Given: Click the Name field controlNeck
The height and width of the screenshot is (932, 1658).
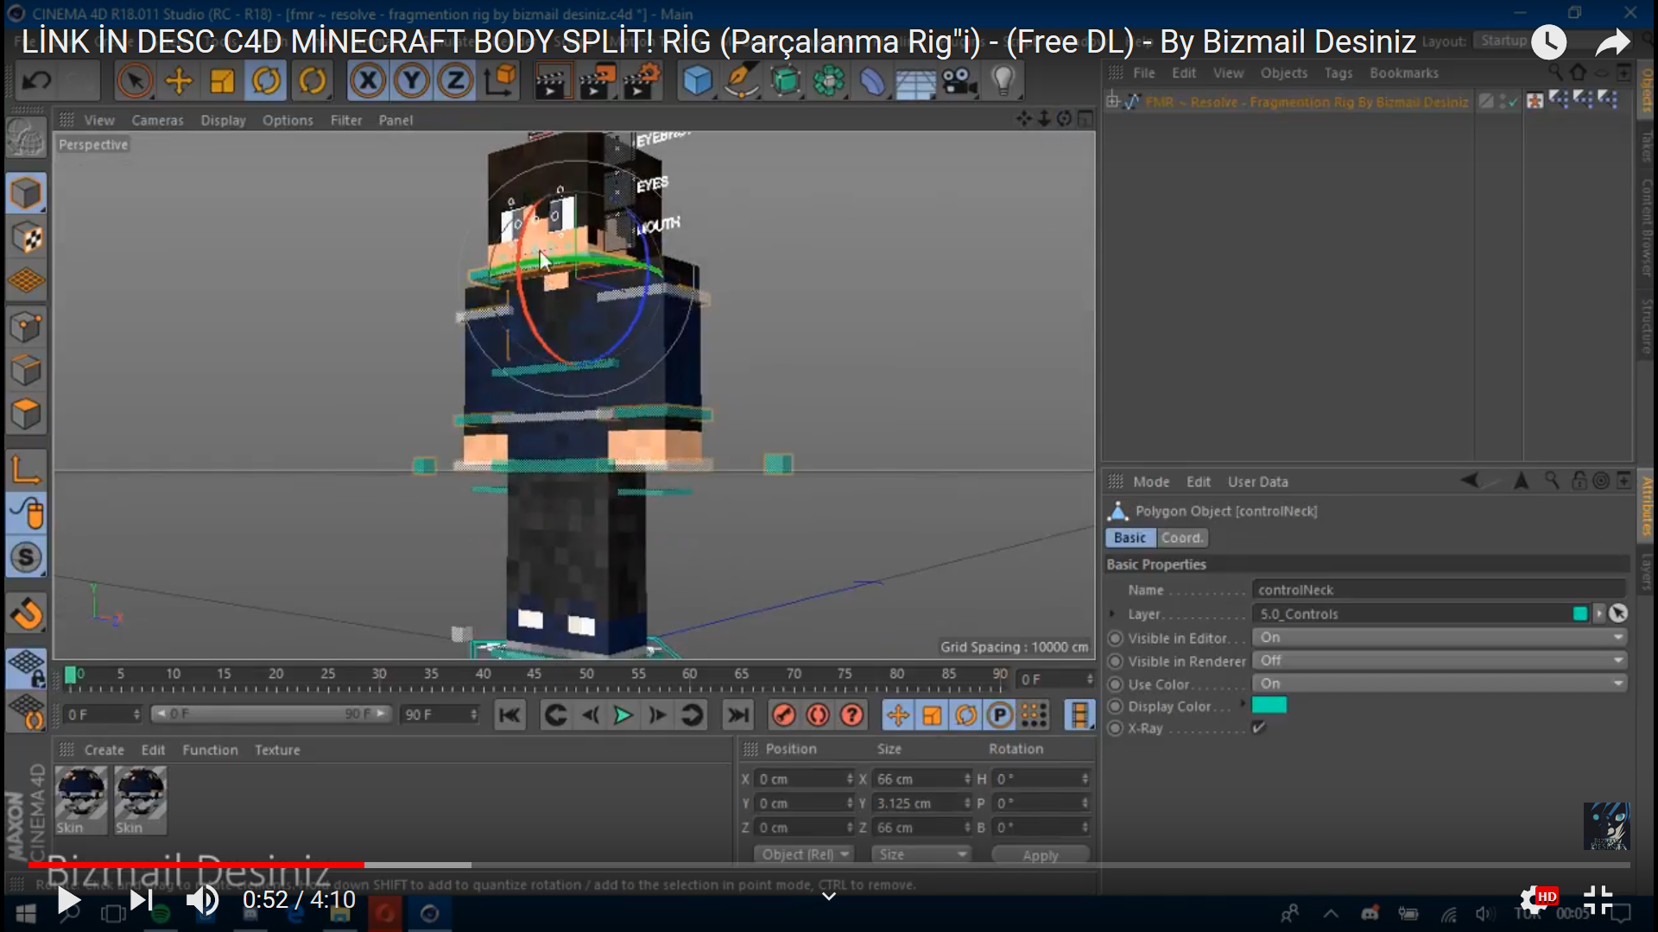Looking at the screenshot, I should [1439, 589].
